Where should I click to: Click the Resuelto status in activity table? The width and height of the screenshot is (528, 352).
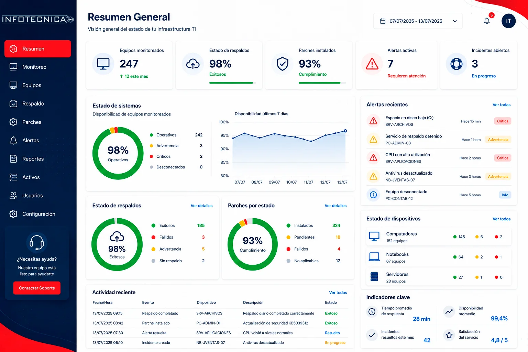(x=332, y=333)
